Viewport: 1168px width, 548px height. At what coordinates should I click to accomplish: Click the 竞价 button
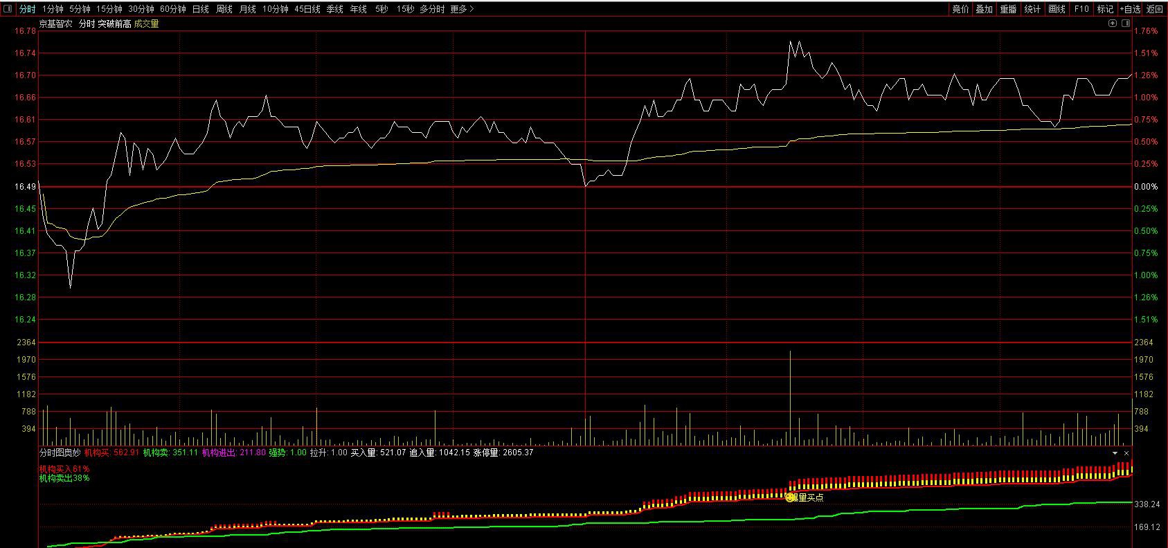[x=960, y=9]
